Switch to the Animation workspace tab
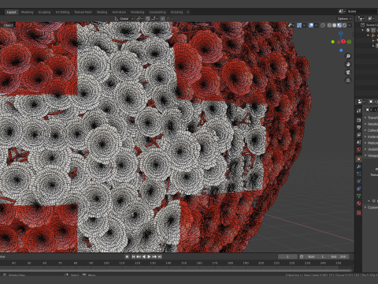 tap(119, 12)
